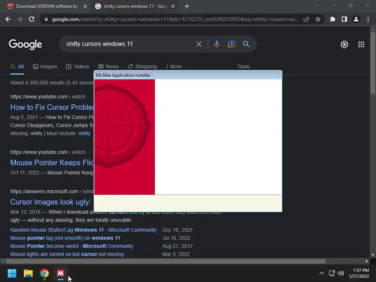Open the Chrome profile avatar

[x=356, y=19]
